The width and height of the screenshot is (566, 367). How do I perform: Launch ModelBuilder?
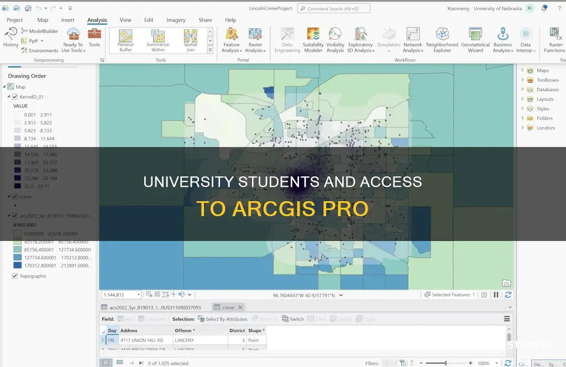40,31
